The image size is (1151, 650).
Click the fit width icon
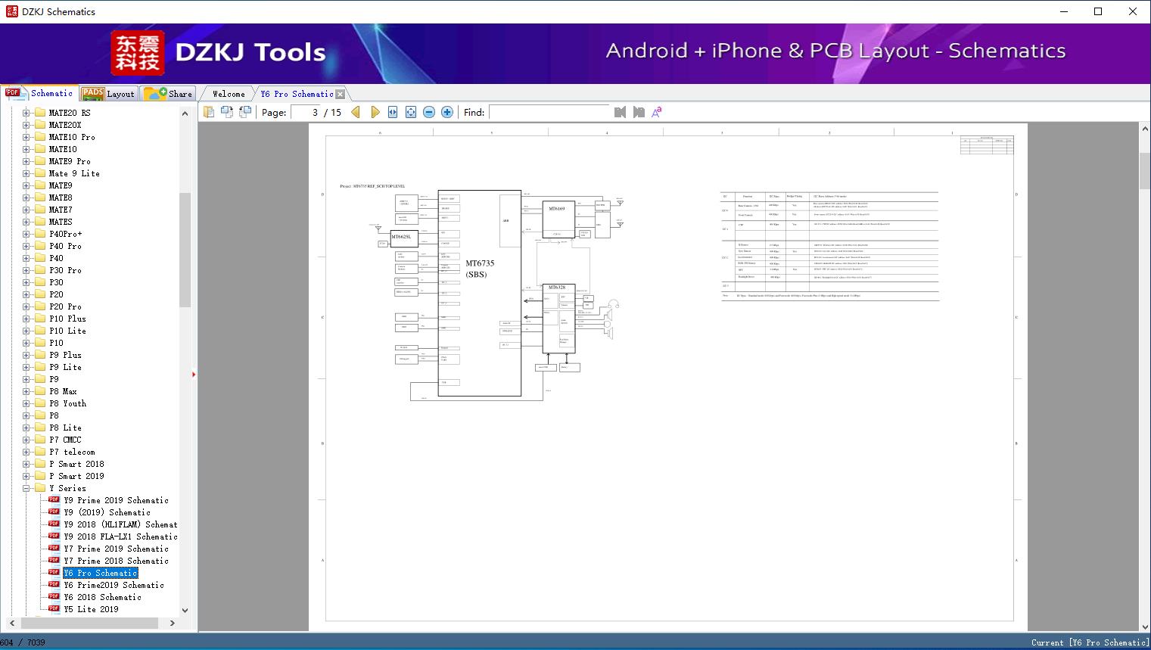[x=393, y=112]
